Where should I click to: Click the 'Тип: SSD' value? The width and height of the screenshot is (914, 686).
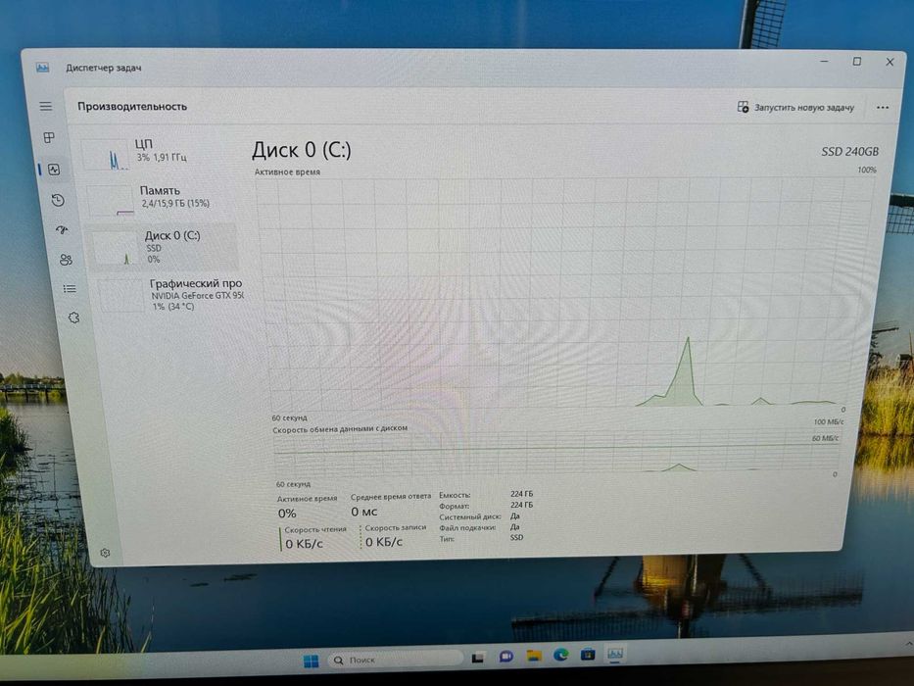[x=516, y=537]
